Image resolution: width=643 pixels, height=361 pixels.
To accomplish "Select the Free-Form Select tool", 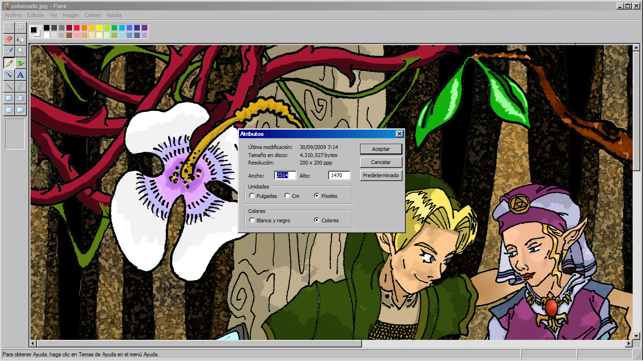I will point(8,27).
